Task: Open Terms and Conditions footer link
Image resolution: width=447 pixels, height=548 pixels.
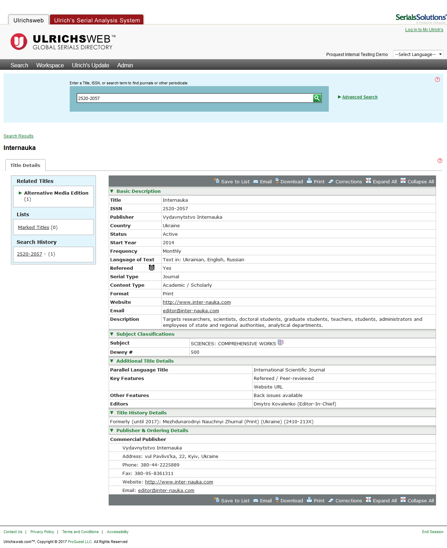Action: coord(80,532)
